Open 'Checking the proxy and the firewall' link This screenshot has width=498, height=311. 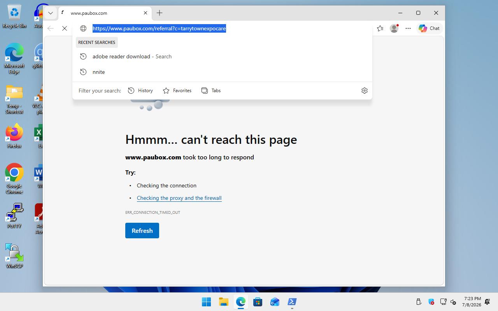[x=179, y=198]
